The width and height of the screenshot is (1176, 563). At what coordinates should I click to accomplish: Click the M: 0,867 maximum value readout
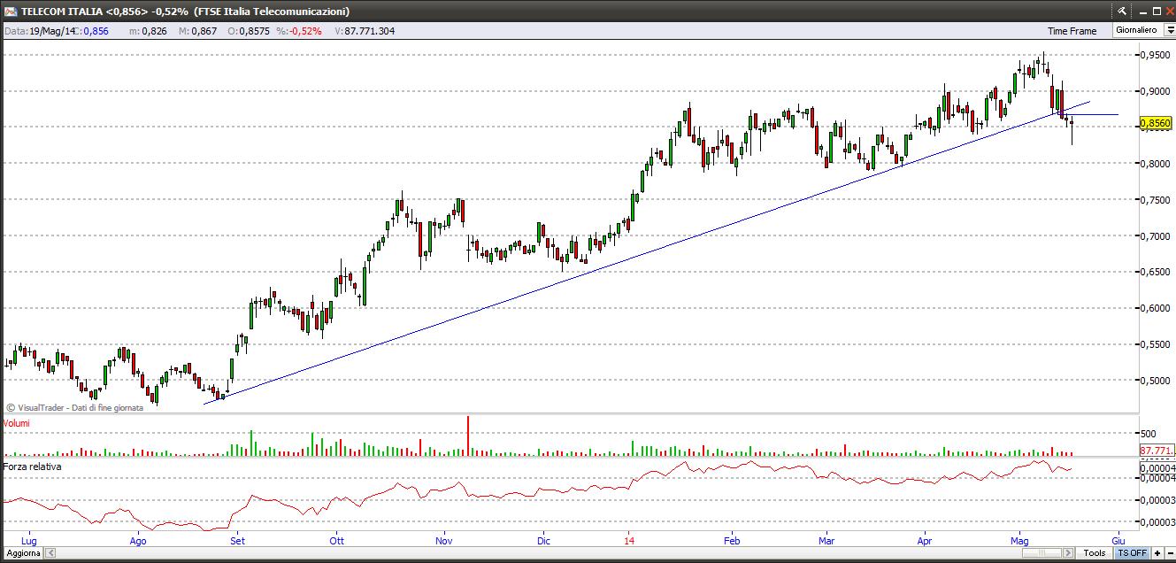[x=198, y=31]
